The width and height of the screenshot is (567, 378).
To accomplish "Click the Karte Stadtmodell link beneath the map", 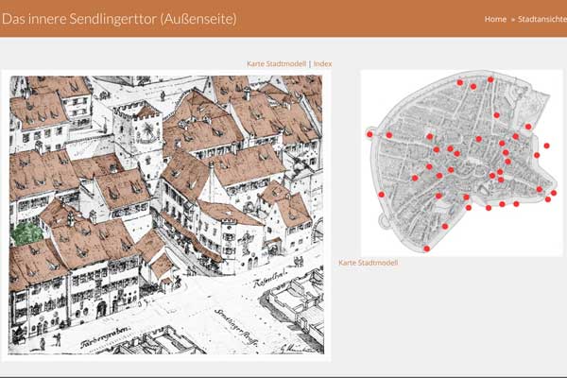I will click(369, 263).
